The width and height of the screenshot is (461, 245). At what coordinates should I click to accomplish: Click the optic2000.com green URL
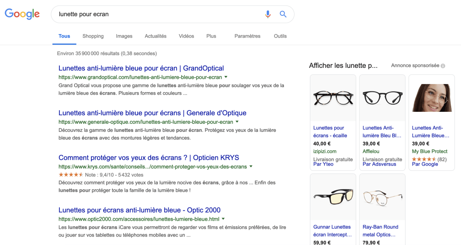(x=139, y=219)
